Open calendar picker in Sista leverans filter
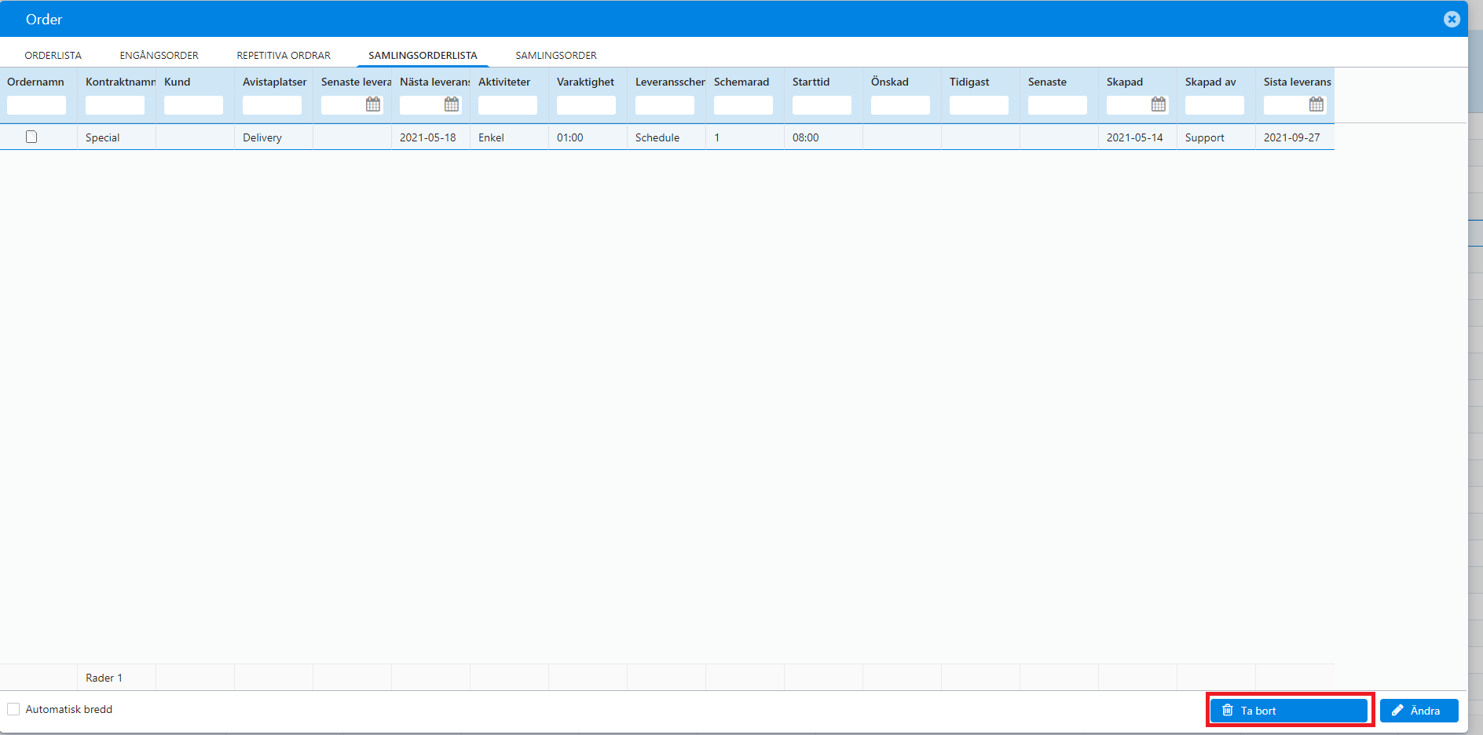The height and width of the screenshot is (735, 1483). tap(1316, 104)
